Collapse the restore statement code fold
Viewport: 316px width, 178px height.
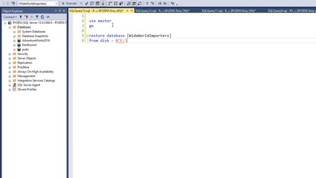click(87, 36)
